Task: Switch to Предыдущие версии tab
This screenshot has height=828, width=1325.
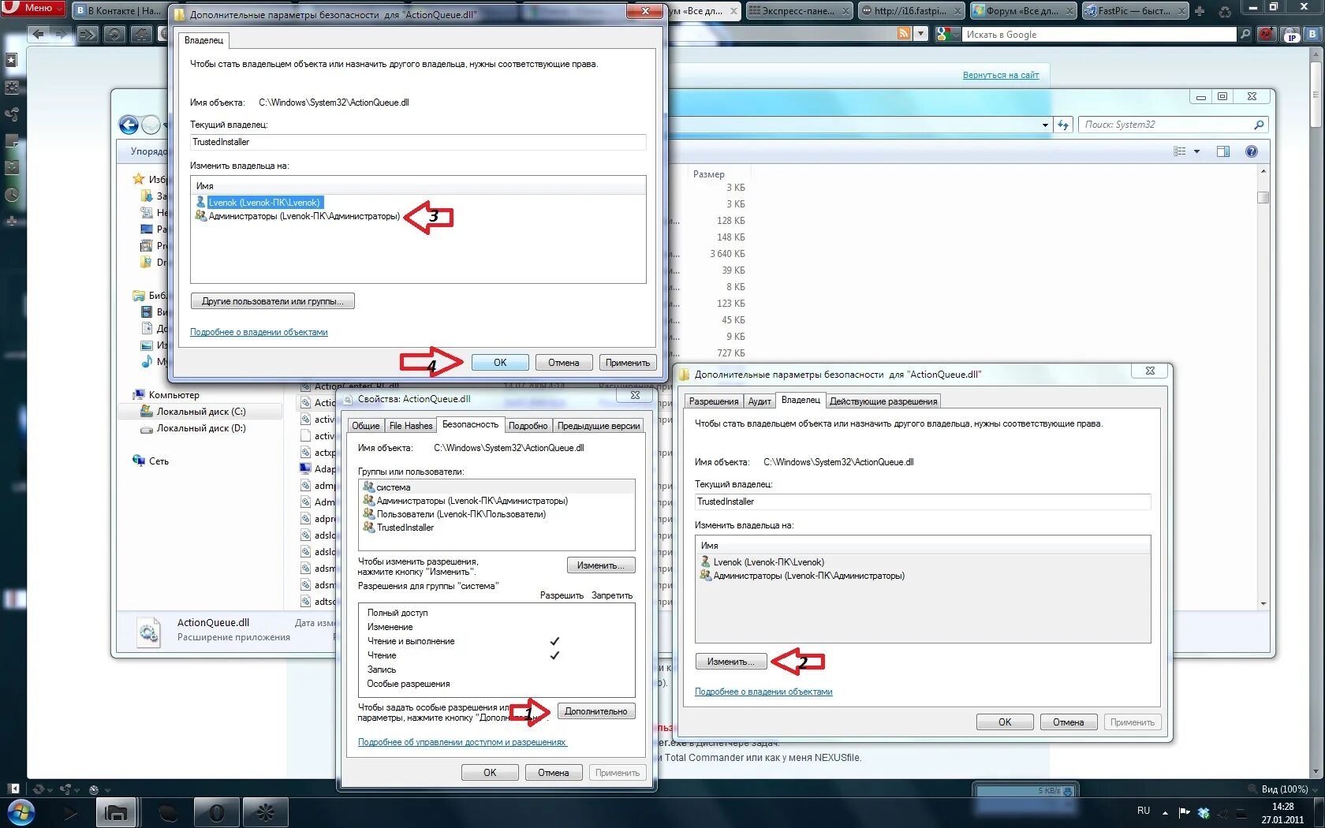Action: coord(599,426)
